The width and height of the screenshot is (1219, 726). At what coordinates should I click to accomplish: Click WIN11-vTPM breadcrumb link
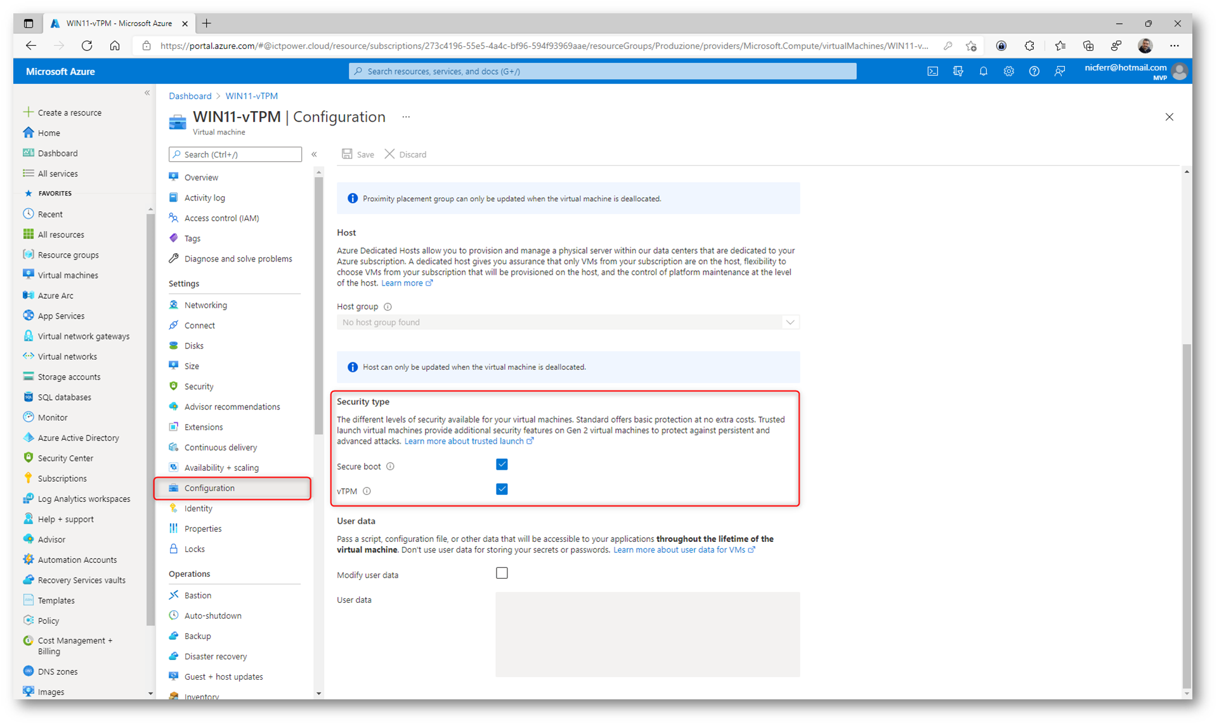(x=251, y=96)
